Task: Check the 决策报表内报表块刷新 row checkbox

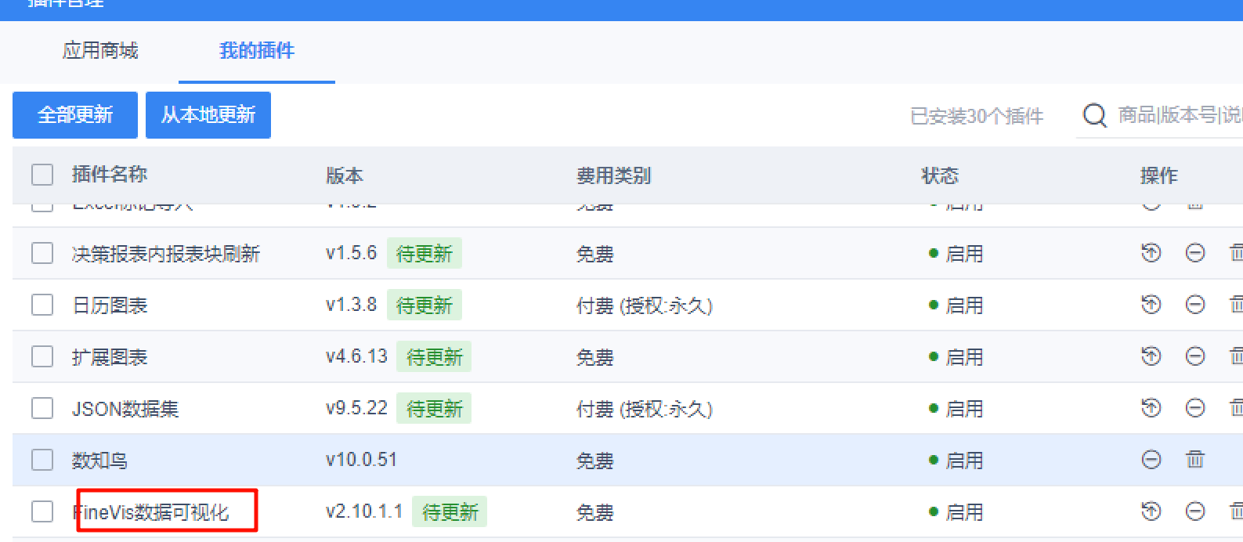Action: pos(42,253)
